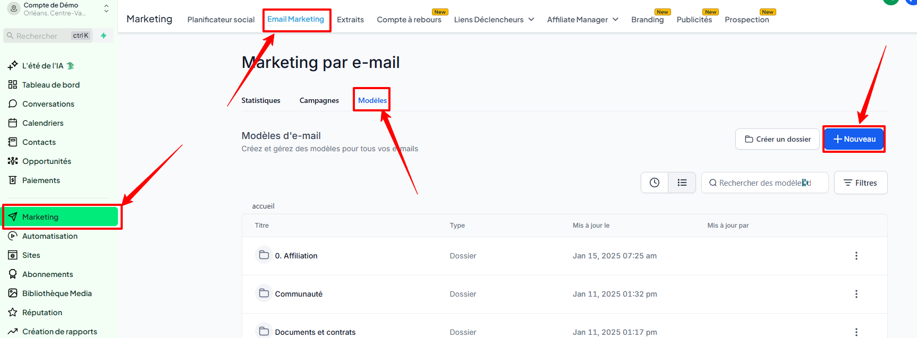Switch to list view icon
The width and height of the screenshot is (917, 338).
682,183
